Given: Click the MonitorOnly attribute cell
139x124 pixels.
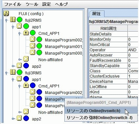Looking at the screenshot, I should [x=108, y=39].
